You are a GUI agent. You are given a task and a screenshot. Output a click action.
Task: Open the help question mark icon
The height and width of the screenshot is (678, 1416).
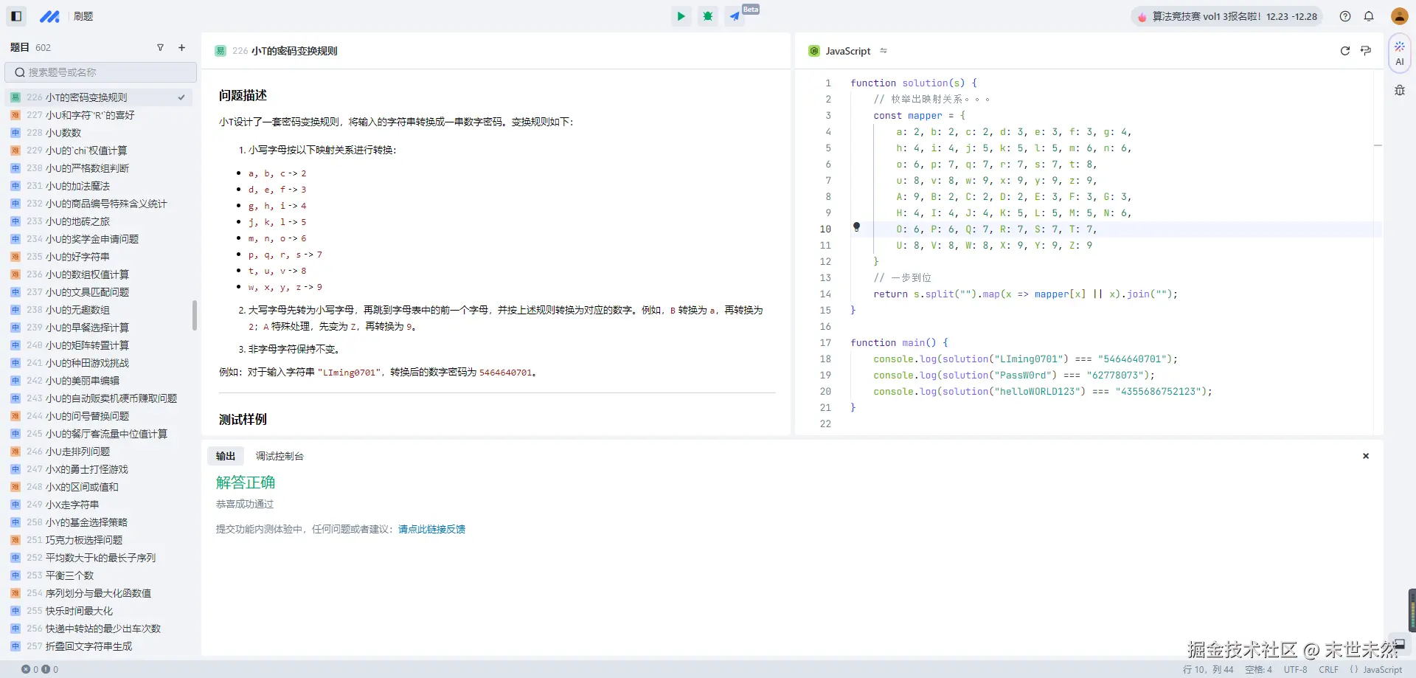click(x=1345, y=16)
